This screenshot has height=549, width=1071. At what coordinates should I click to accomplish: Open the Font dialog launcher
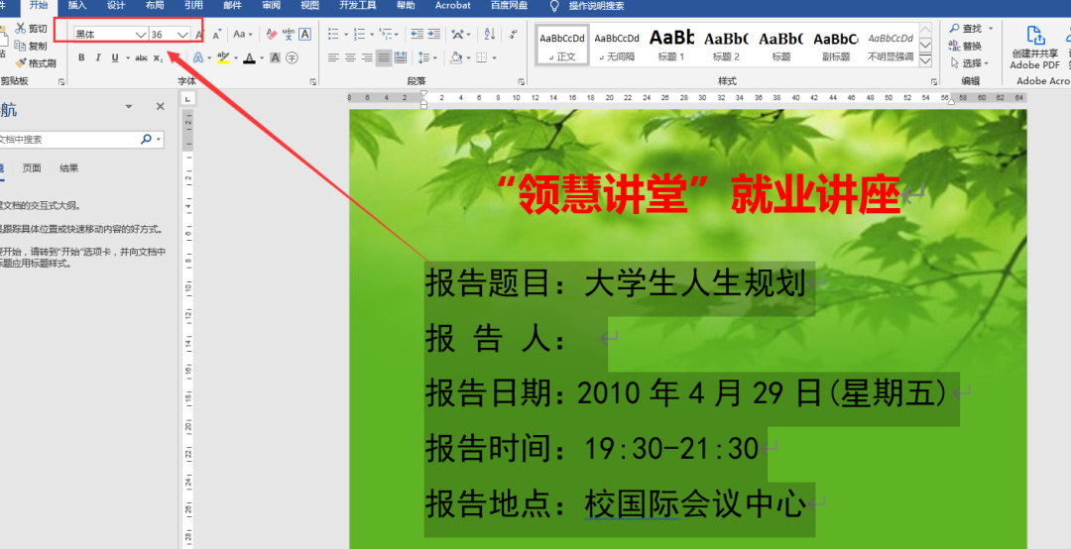coord(313,81)
